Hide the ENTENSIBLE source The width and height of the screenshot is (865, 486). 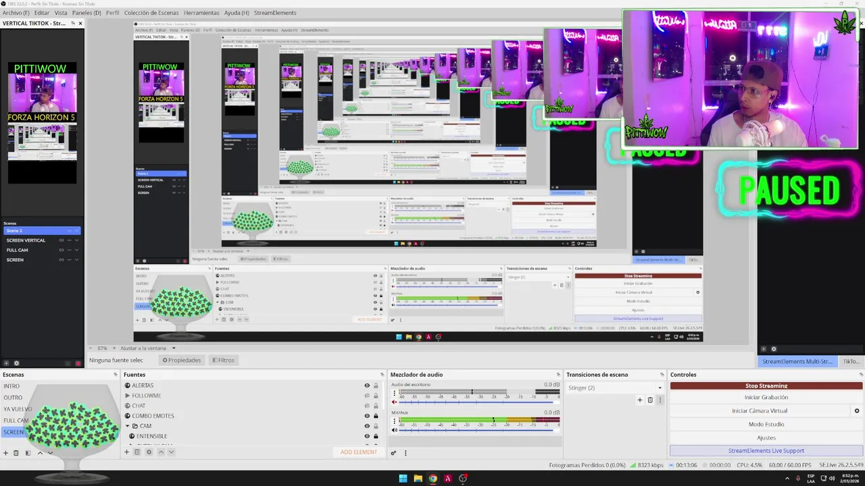click(x=367, y=436)
